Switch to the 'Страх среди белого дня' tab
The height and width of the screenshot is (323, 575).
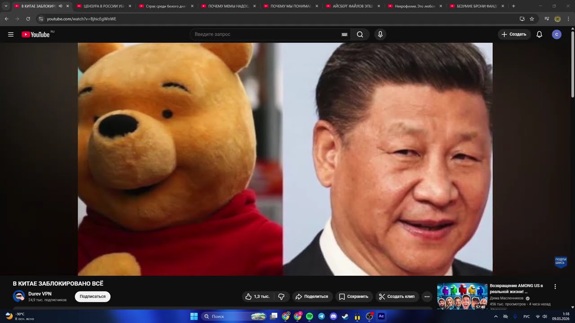tap(165, 6)
